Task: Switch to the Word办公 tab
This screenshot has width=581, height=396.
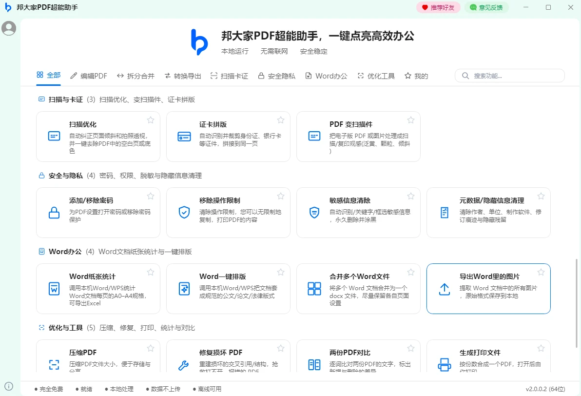Action: [326, 76]
